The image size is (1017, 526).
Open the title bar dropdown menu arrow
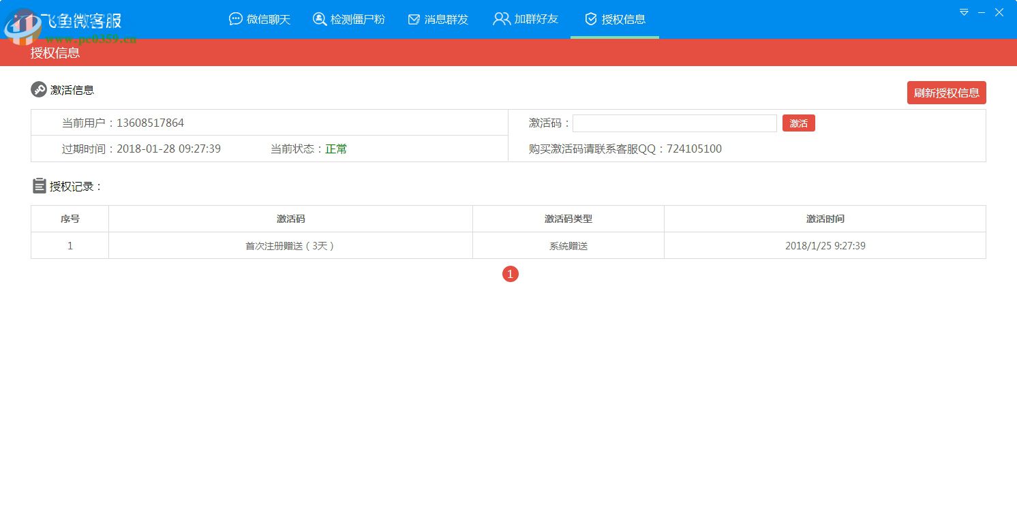pyautogui.click(x=964, y=12)
